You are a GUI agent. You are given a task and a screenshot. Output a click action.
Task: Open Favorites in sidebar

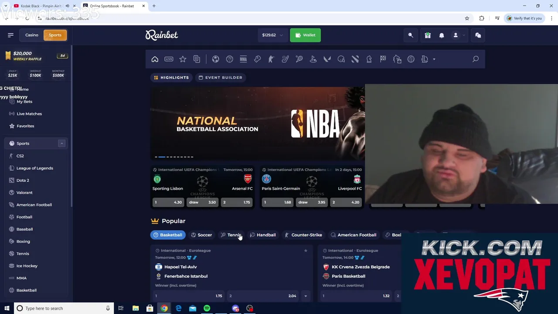click(25, 126)
